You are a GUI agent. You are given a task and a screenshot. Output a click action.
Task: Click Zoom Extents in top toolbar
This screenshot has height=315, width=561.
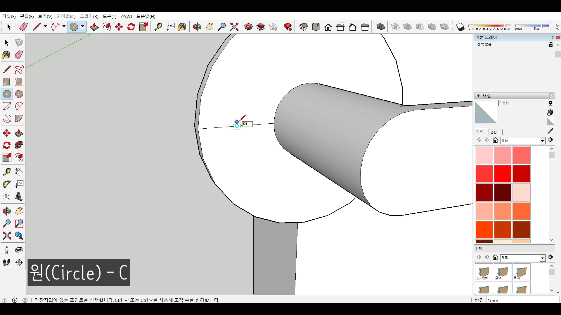tap(234, 27)
